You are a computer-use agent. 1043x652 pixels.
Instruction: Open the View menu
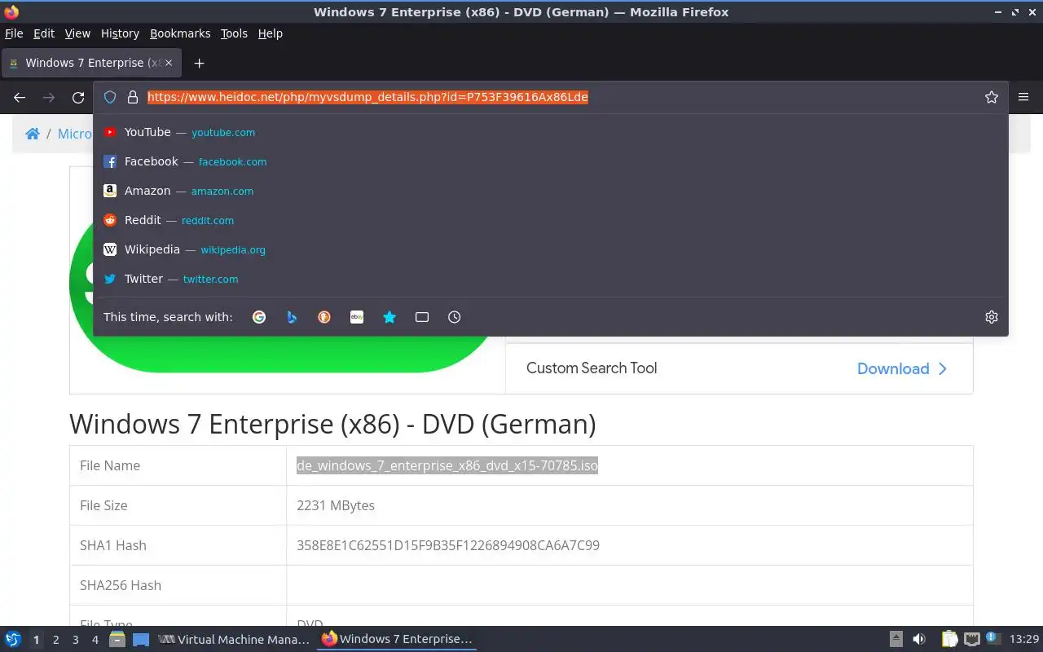click(77, 33)
